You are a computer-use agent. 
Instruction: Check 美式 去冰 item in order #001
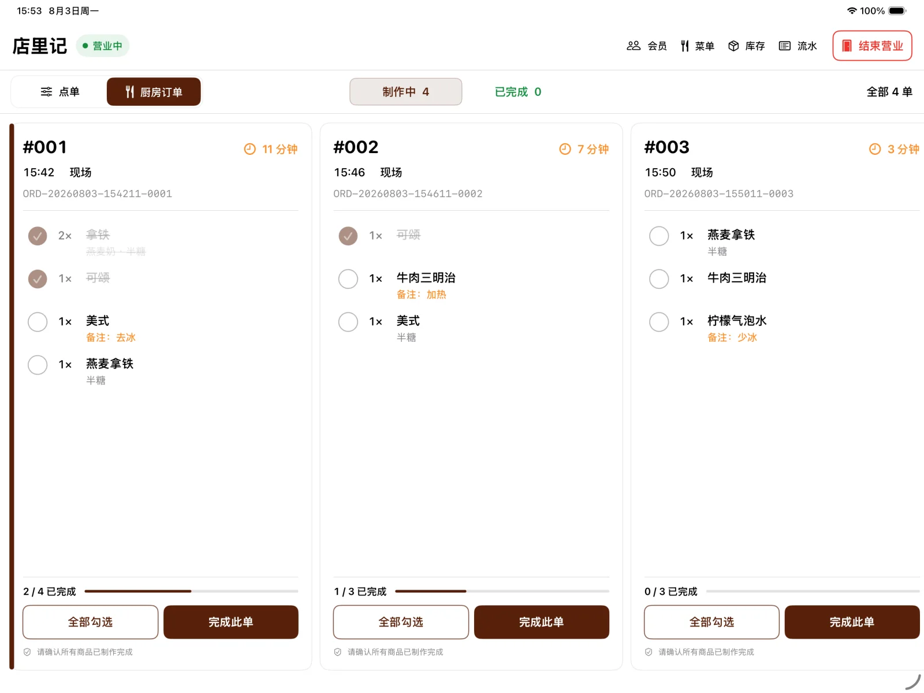[38, 322]
